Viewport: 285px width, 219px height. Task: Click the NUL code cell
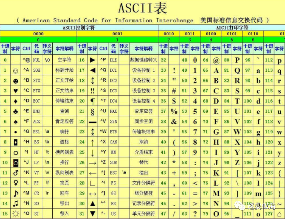pos(36,60)
